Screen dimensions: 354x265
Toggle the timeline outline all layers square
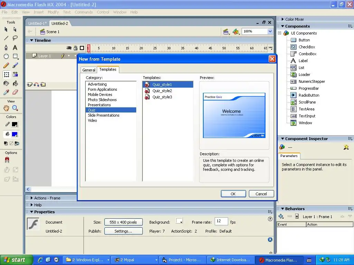(82, 48)
